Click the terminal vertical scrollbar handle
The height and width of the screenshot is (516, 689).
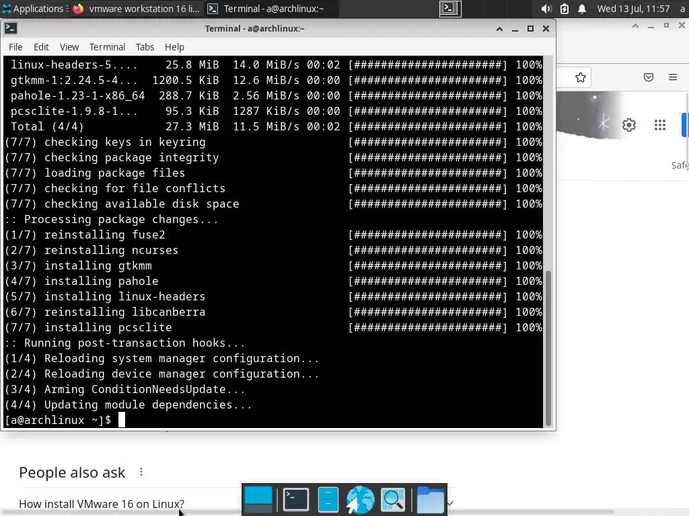click(x=548, y=349)
